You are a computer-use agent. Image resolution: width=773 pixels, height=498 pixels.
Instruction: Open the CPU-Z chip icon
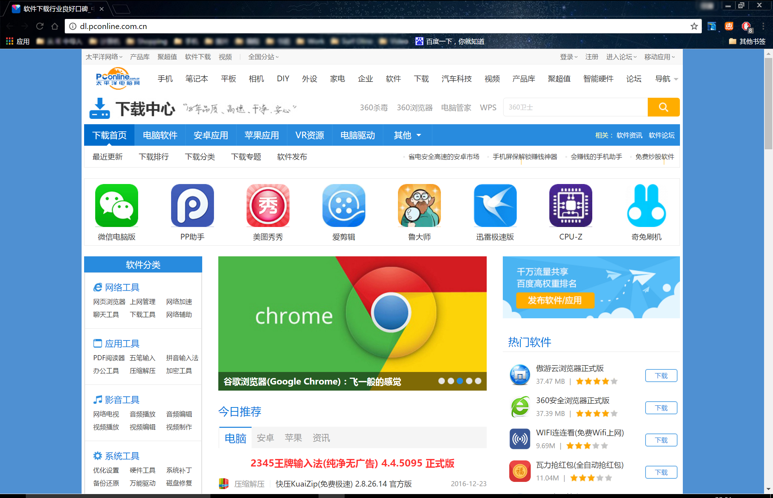[571, 206]
